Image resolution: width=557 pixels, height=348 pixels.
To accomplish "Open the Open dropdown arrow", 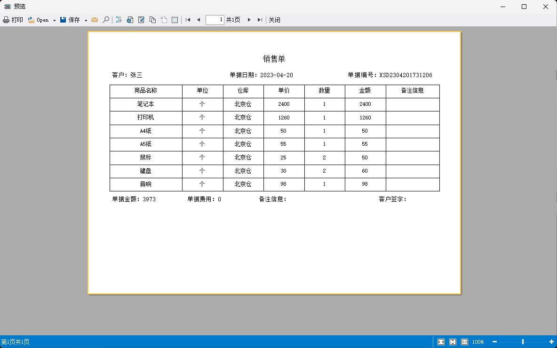I will 55,20.
